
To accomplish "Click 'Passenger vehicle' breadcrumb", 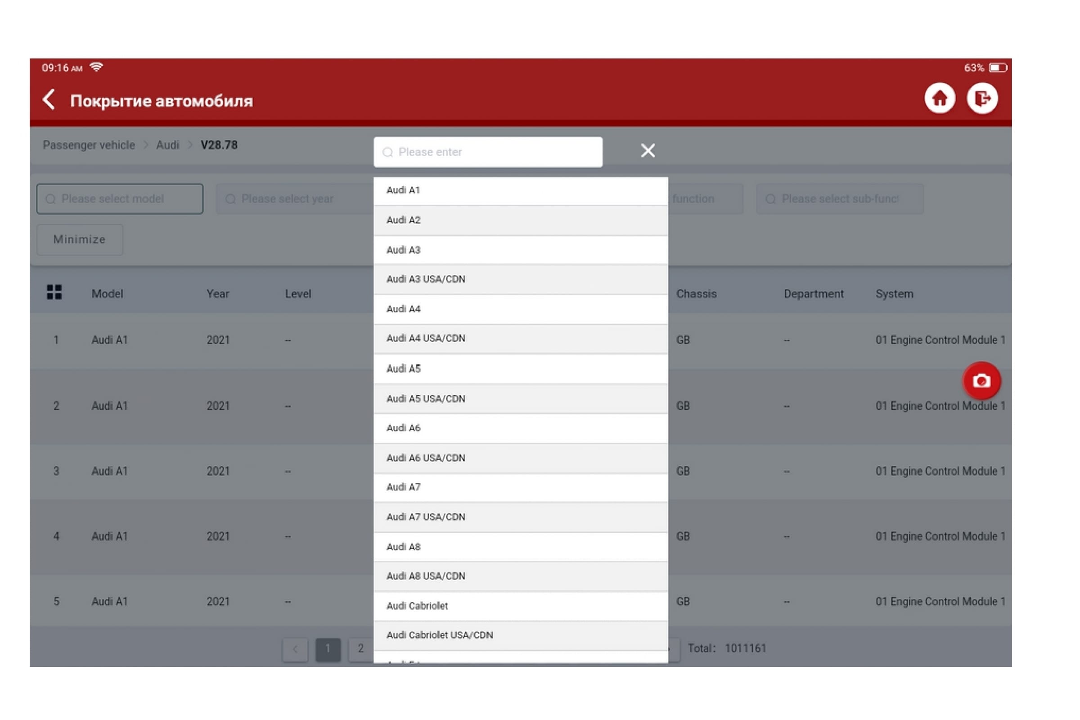I will 89,145.
